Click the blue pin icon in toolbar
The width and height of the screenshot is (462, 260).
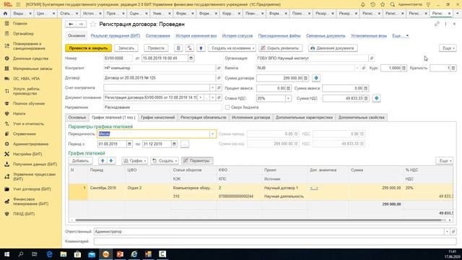tap(201, 48)
